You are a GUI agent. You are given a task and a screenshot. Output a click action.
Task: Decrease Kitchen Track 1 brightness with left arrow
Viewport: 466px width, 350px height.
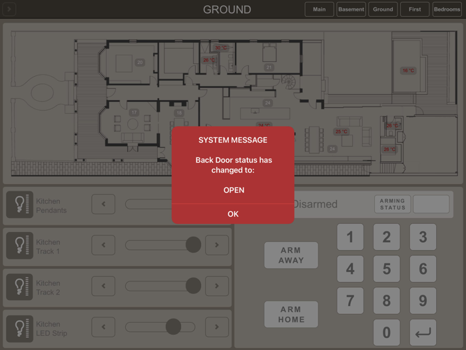coord(103,245)
